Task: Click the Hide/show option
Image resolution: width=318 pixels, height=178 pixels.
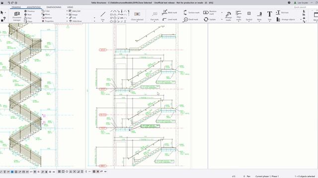Action: pos(75,21)
